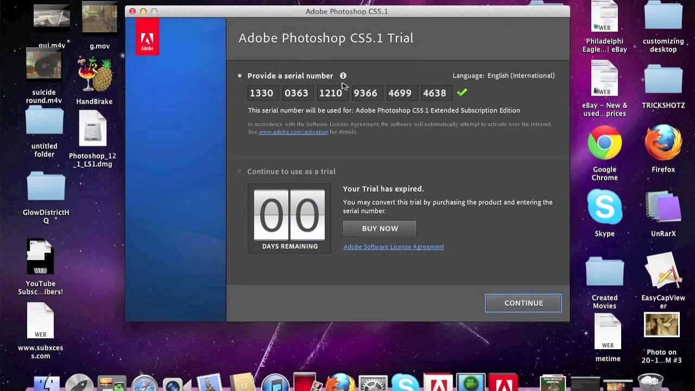Image resolution: width=695 pixels, height=391 pixels.
Task: Open the Trash in the dock
Action: 650,382
